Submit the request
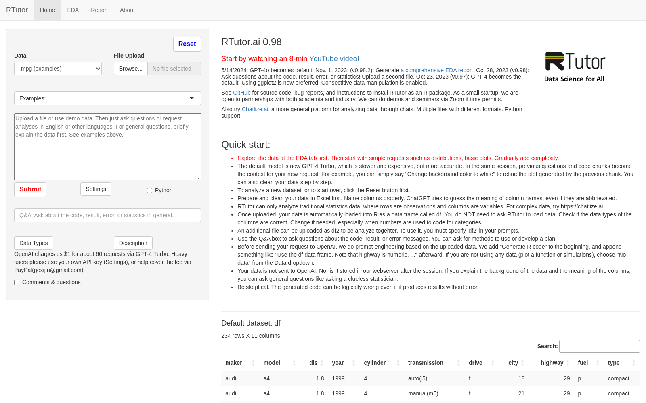This screenshot has width=646, height=403. (x=30, y=189)
